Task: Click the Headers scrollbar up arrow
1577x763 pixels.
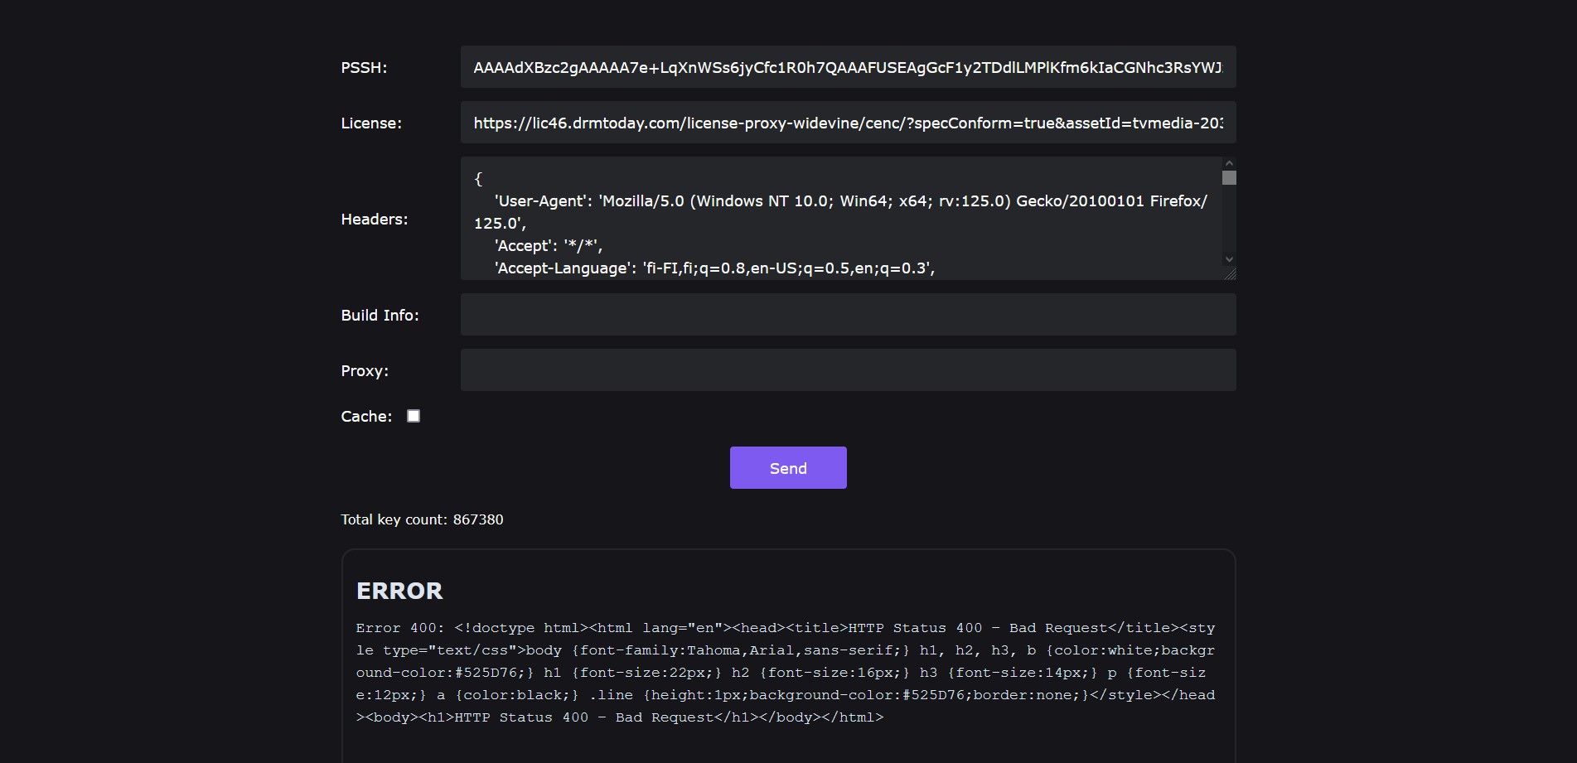Action: pyautogui.click(x=1229, y=163)
